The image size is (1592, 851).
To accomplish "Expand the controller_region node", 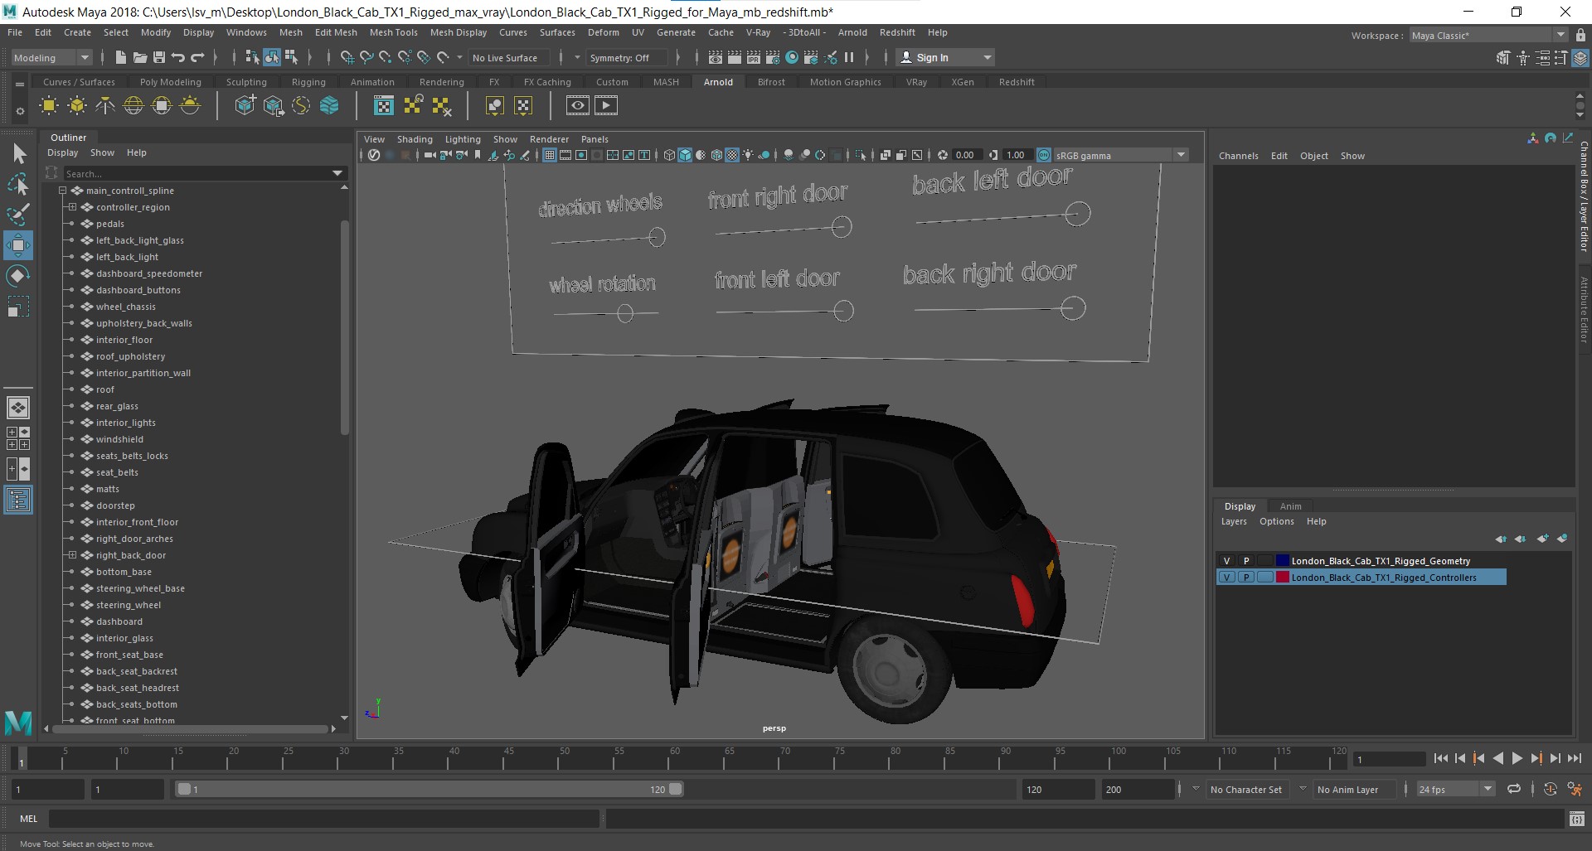I will click(73, 207).
